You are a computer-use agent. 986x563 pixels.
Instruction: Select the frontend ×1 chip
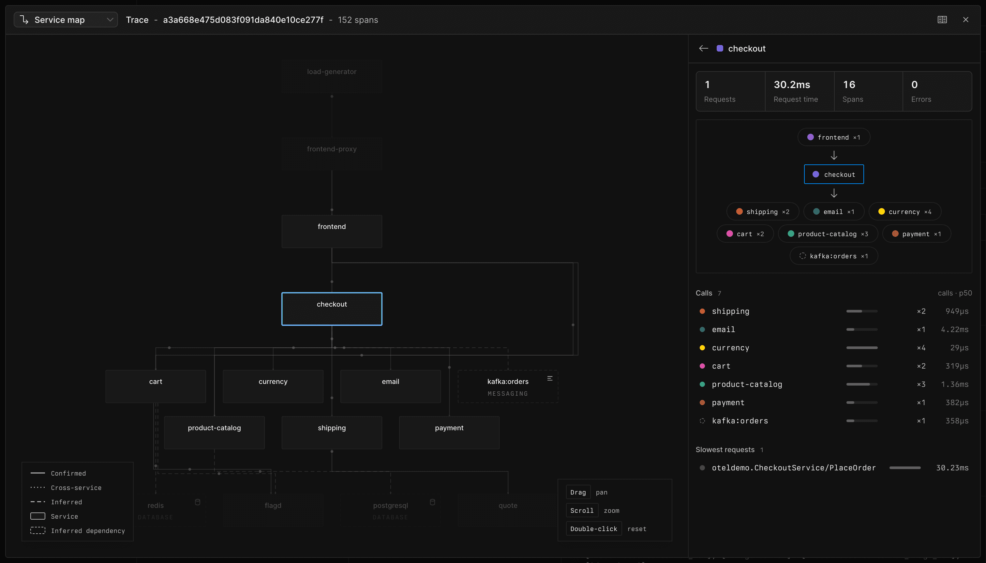(x=834, y=137)
